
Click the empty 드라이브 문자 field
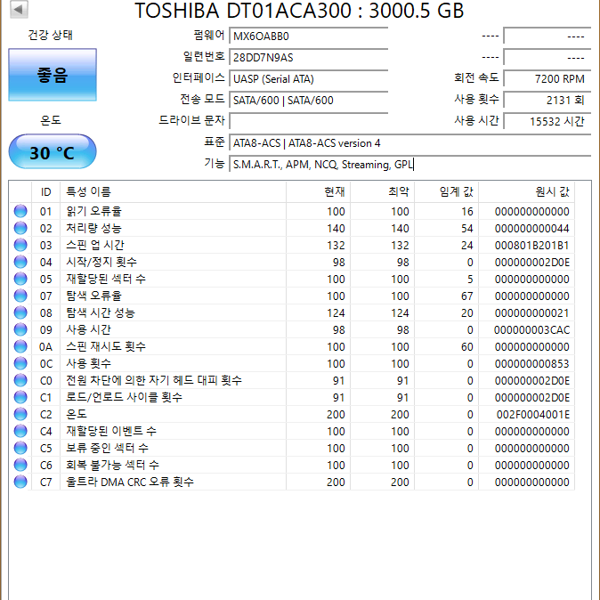308,122
